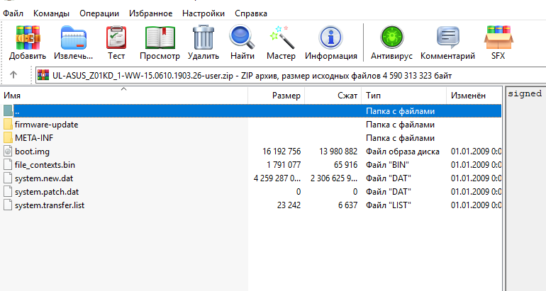Open the Настройки menu
Screen dimensions: 546x291
point(203,13)
